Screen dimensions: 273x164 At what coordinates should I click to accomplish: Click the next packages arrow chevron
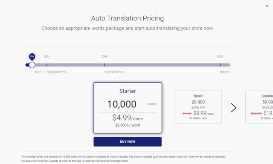233,108
